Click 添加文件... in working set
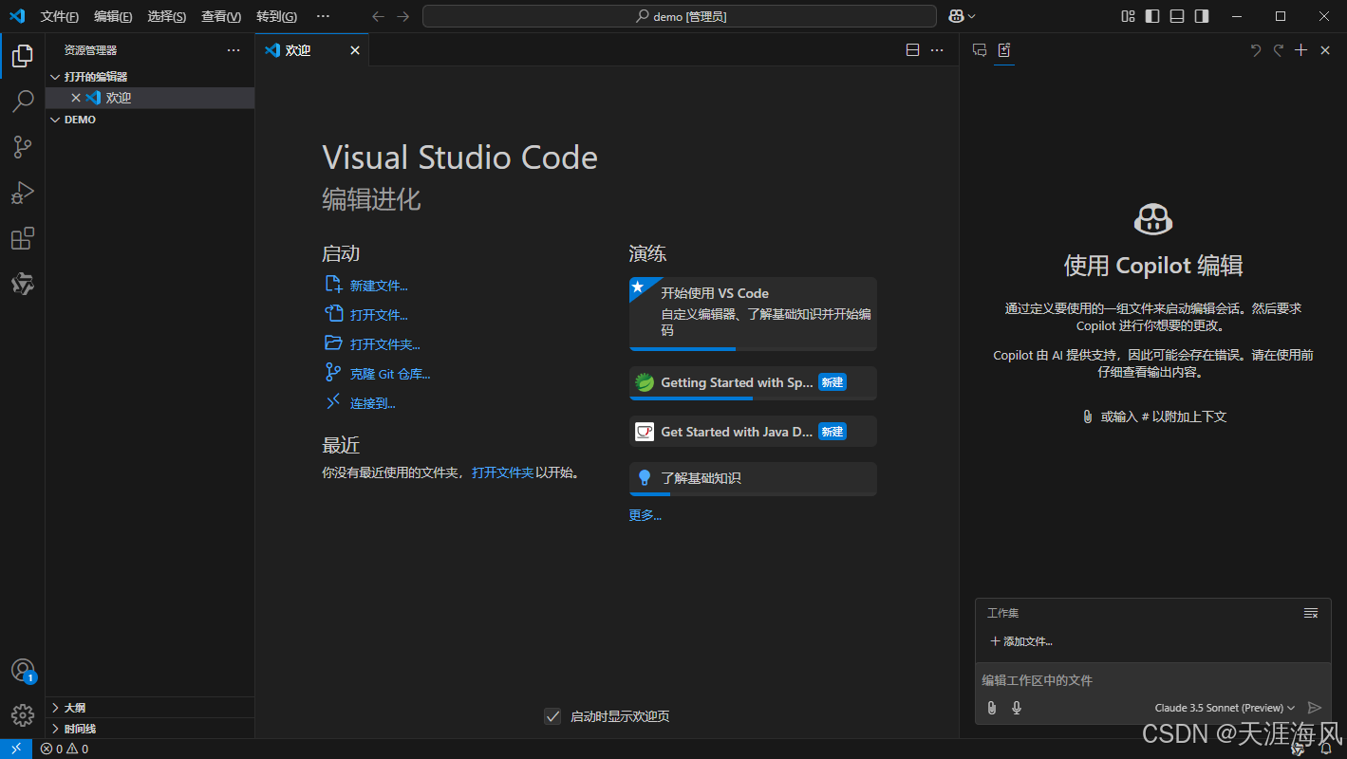This screenshot has height=759, width=1347. 1021,641
